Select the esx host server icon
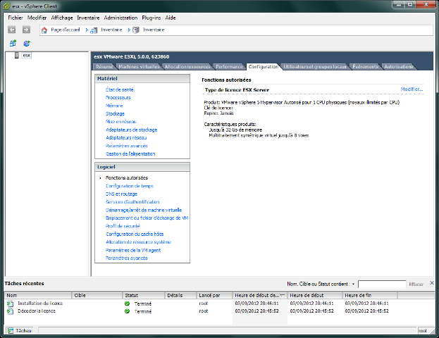Screen dimensions: 439x338 coord(17,55)
